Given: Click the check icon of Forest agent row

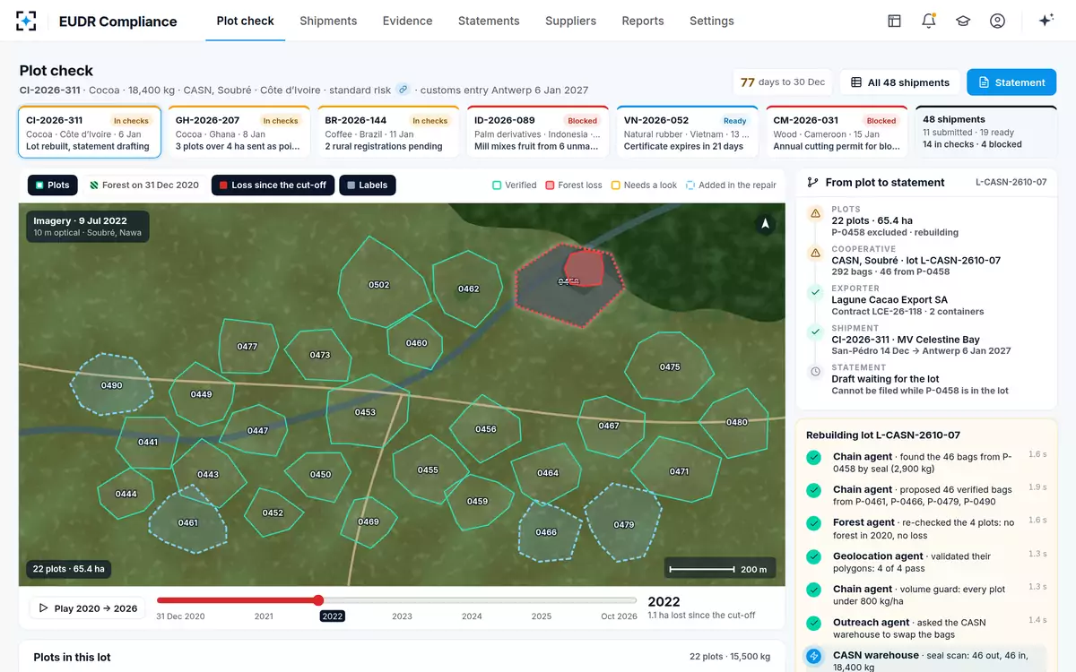Looking at the screenshot, I should tap(814, 523).
